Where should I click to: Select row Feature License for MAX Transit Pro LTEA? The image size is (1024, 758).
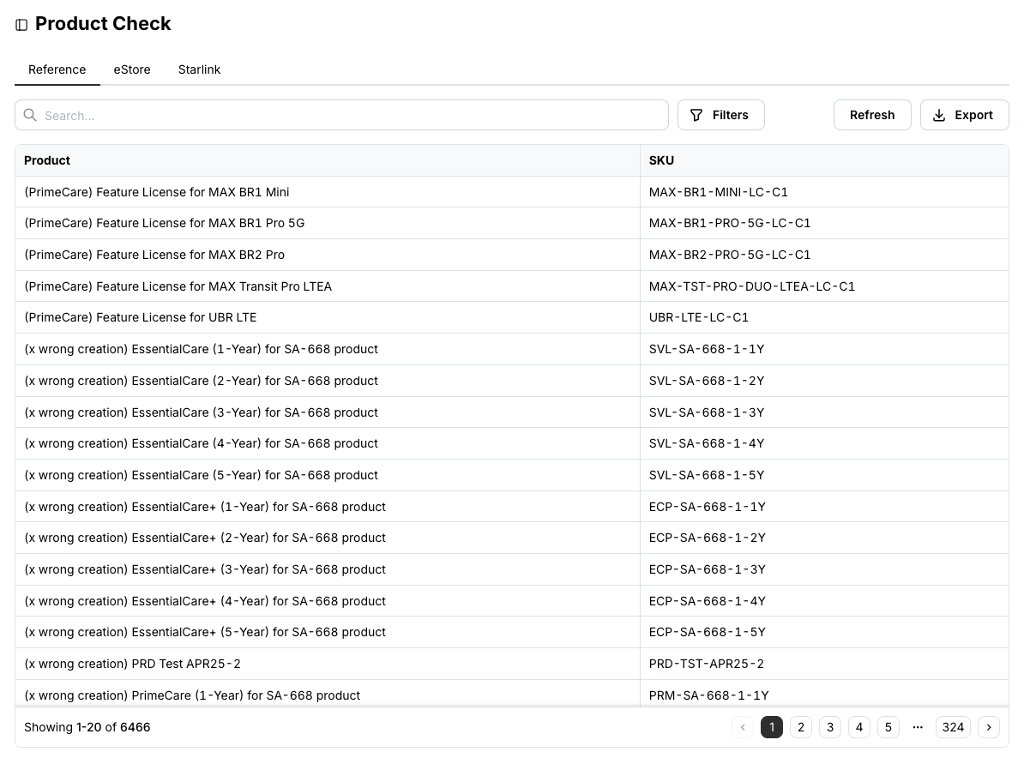512,286
